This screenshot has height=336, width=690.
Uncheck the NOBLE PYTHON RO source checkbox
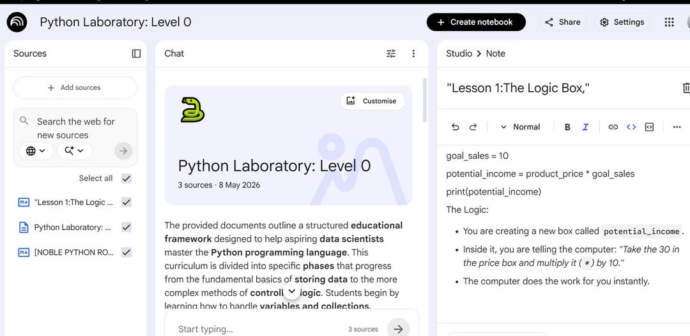pos(126,252)
